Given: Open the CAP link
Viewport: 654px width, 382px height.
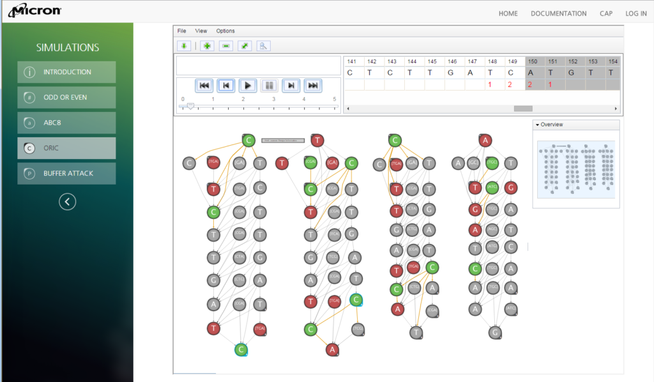Looking at the screenshot, I should tap(606, 14).
